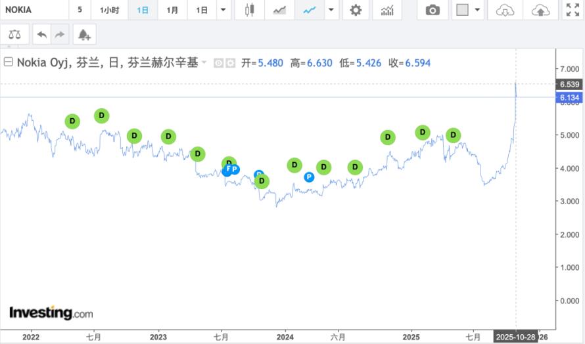Take a chart snapshot with camera icon
Image resolution: width=585 pixels, height=344 pixels.
click(x=432, y=10)
